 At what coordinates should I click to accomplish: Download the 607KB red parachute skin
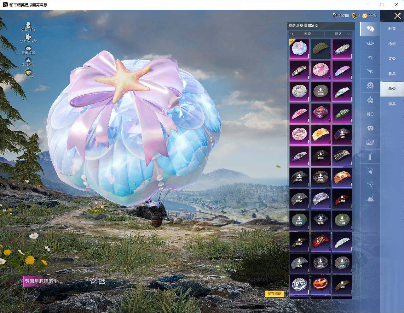[x=342, y=199]
